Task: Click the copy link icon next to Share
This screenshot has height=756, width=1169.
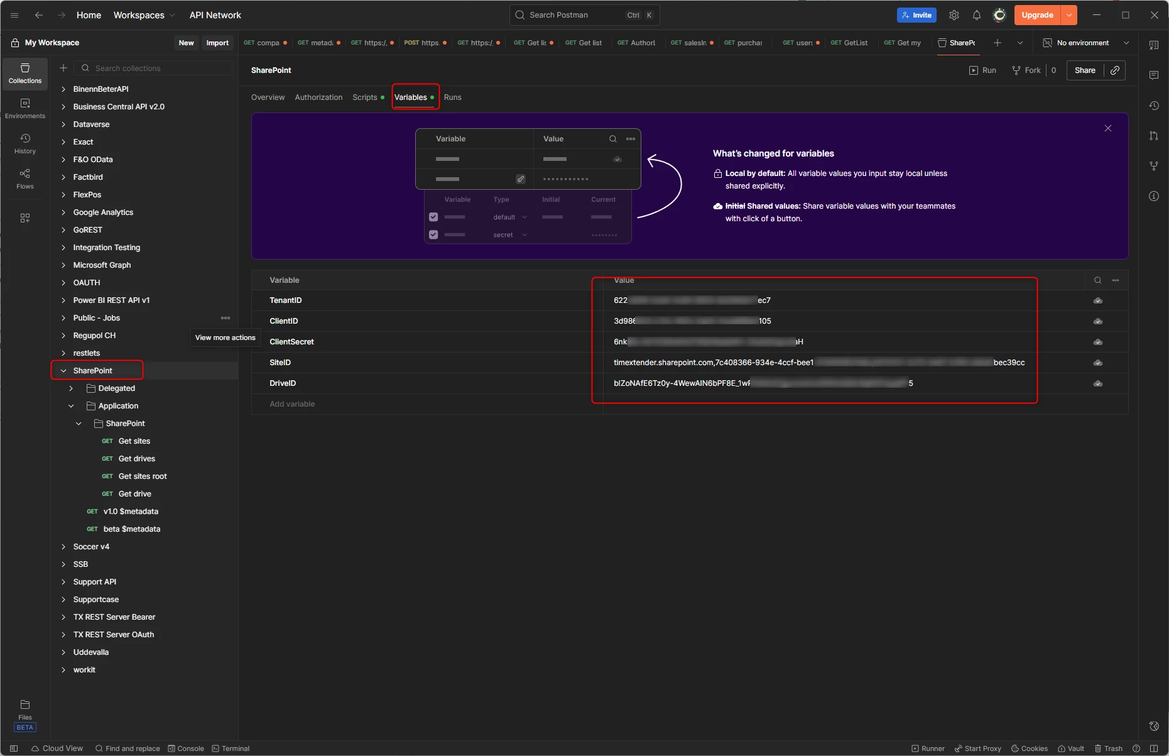Action: click(x=1115, y=70)
